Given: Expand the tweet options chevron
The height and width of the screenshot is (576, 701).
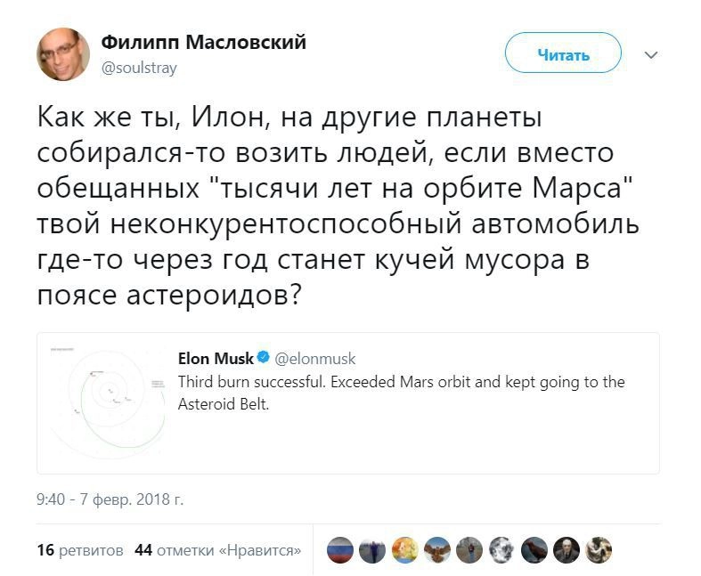Looking at the screenshot, I should pos(651,55).
